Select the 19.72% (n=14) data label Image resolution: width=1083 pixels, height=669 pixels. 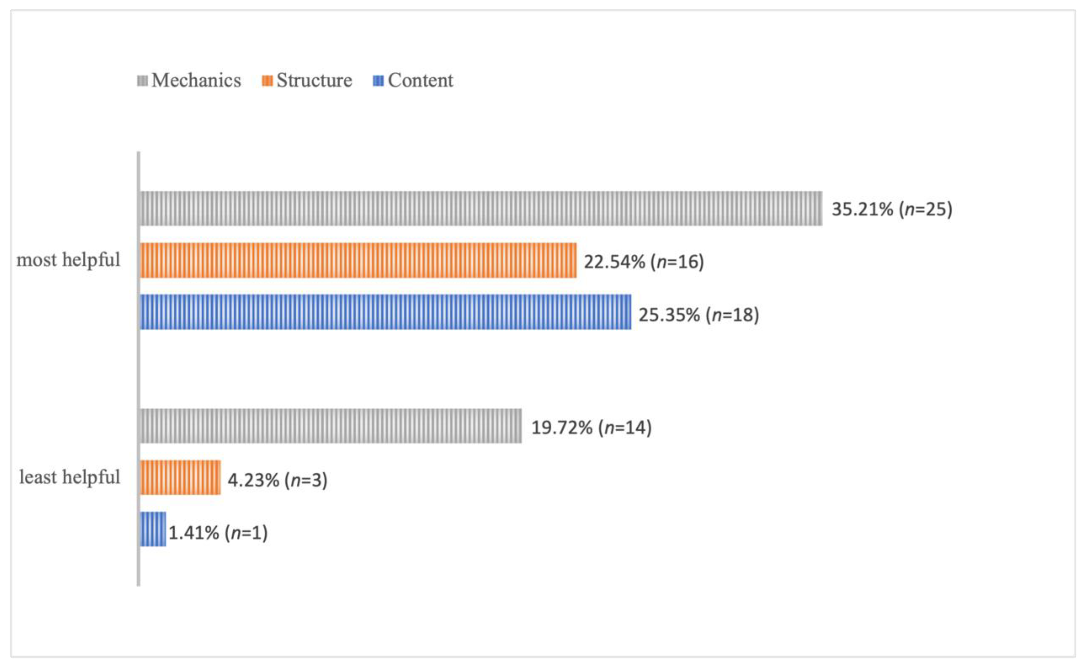pos(591,427)
